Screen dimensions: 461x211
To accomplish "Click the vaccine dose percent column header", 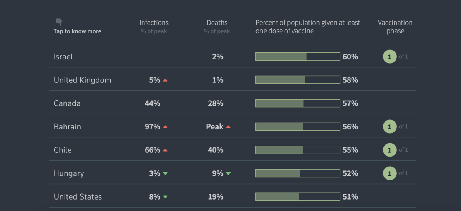I will pyautogui.click(x=308, y=27).
